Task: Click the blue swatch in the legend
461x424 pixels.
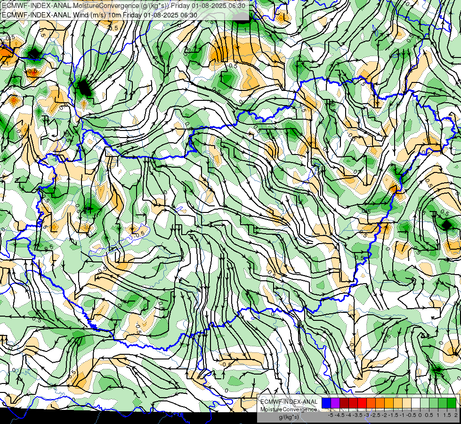Action: click(326, 403)
